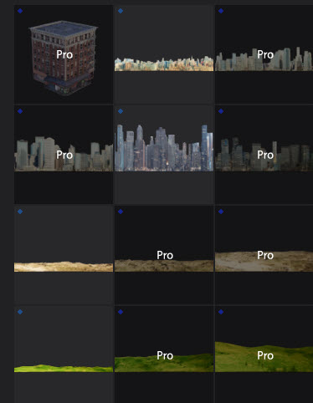Click diamond icon on the thin green hill strip card
Image resolution: width=313 pixels, height=403 pixels.
tap(20, 312)
